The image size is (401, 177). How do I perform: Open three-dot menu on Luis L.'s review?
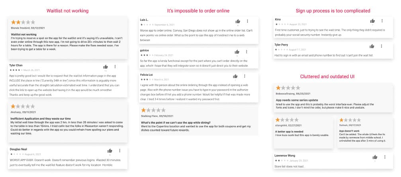(247, 21)
